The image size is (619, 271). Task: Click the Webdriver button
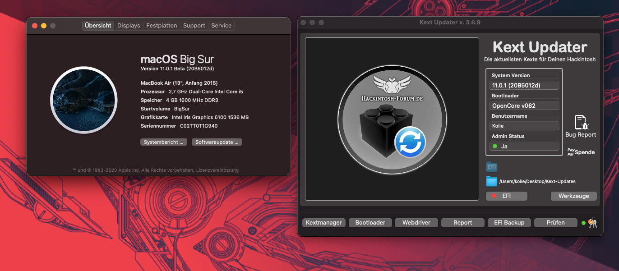[416, 223]
